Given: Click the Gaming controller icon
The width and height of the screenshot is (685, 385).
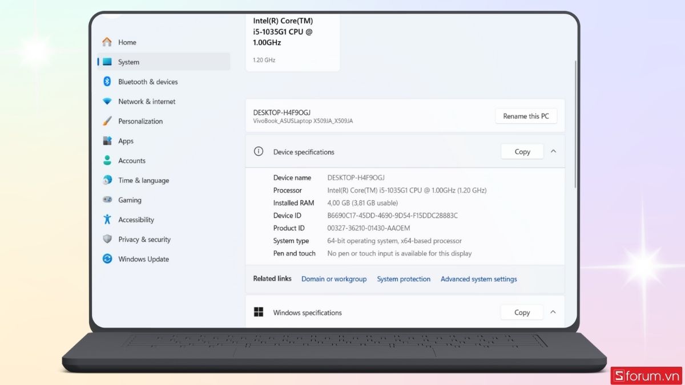Looking at the screenshot, I should [x=107, y=200].
